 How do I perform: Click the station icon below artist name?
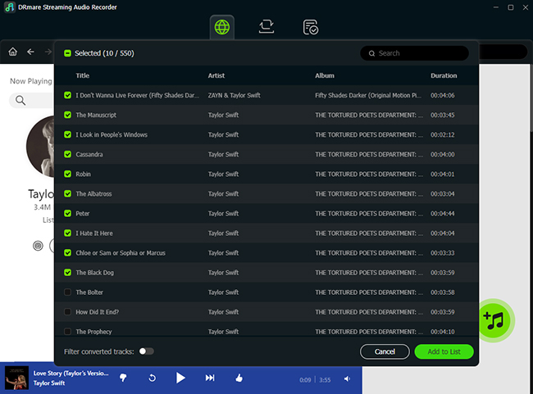(38, 245)
